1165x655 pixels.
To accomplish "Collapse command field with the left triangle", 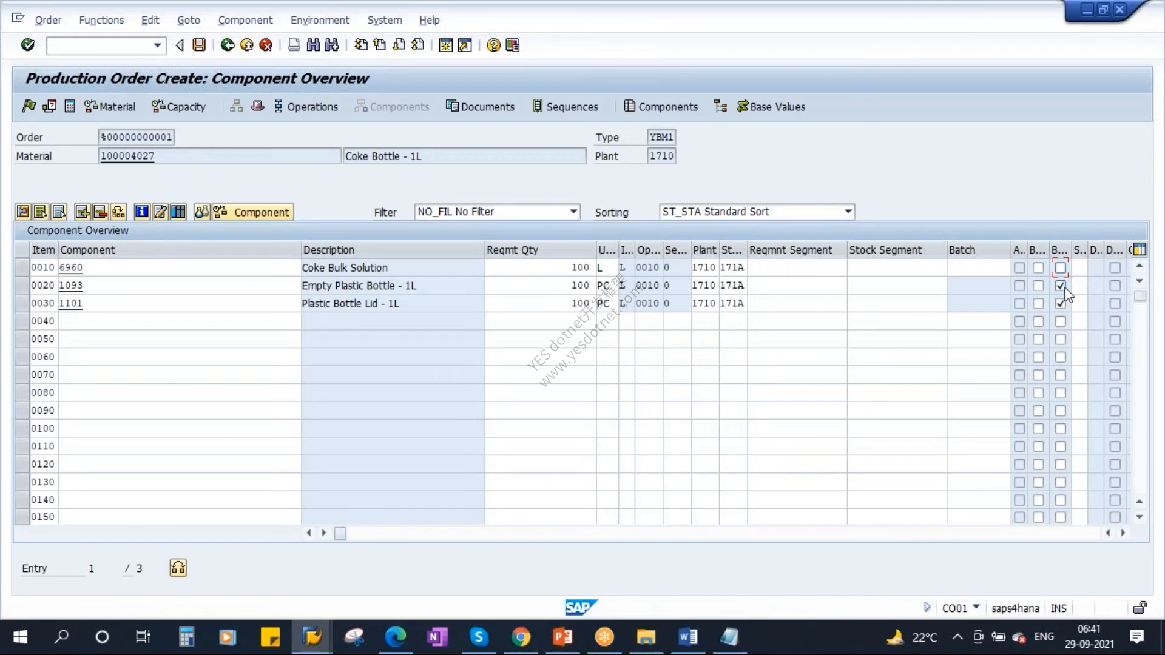I will 180,45.
